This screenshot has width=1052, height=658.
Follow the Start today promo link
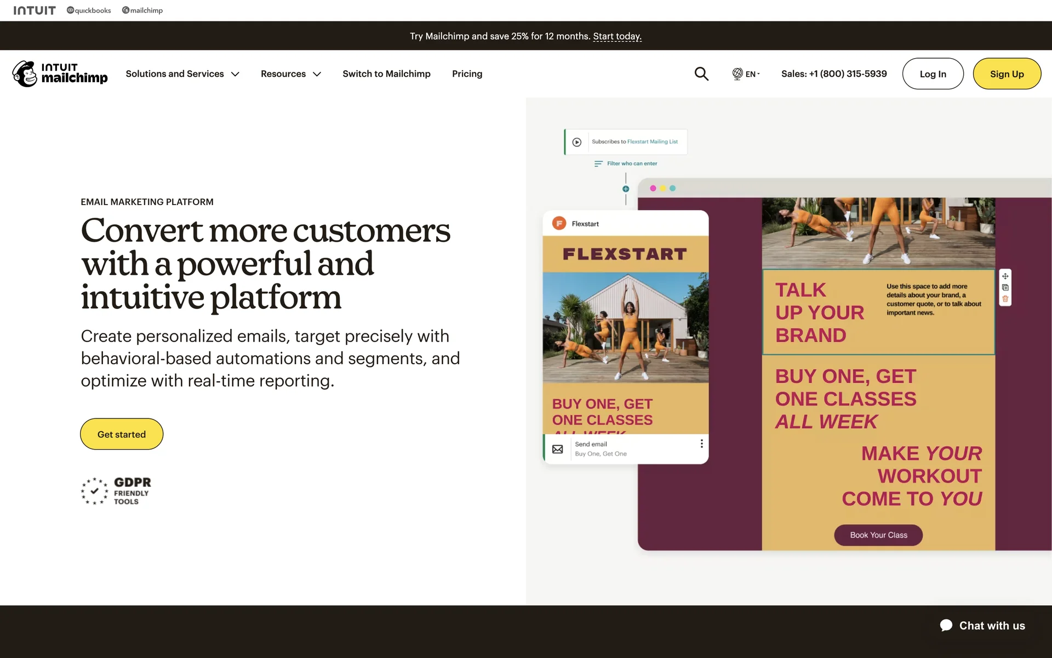tap(617, 36)
